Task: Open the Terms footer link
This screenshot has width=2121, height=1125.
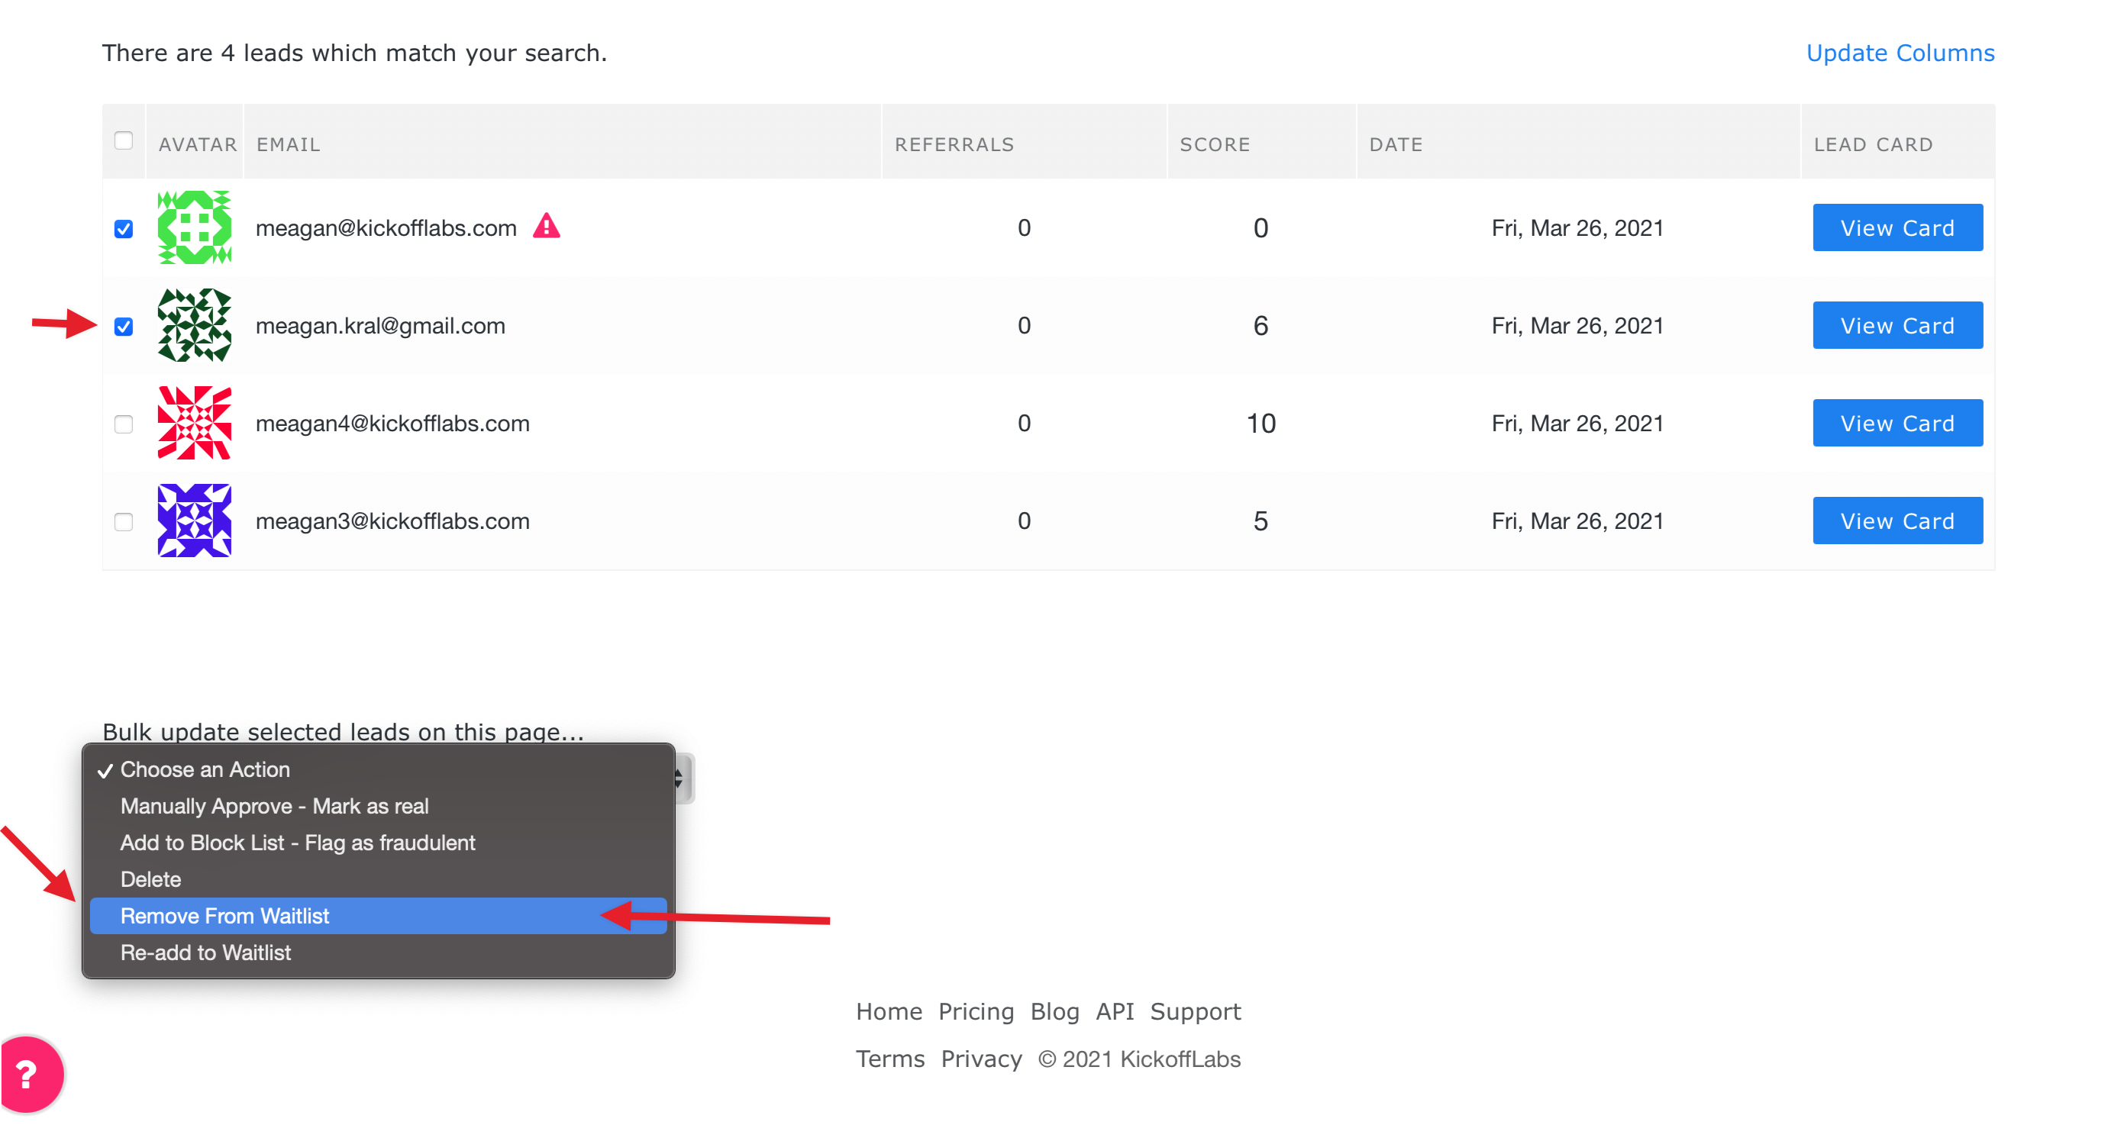Action: (x=889, y=1059)
